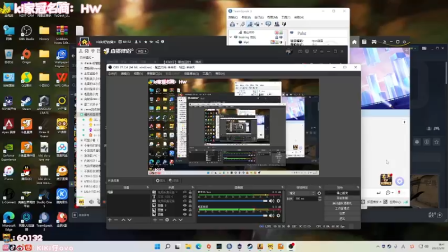Click the 设置 button in OBS controls
Screen dimensions: 448x252
(x=342, y=214)
